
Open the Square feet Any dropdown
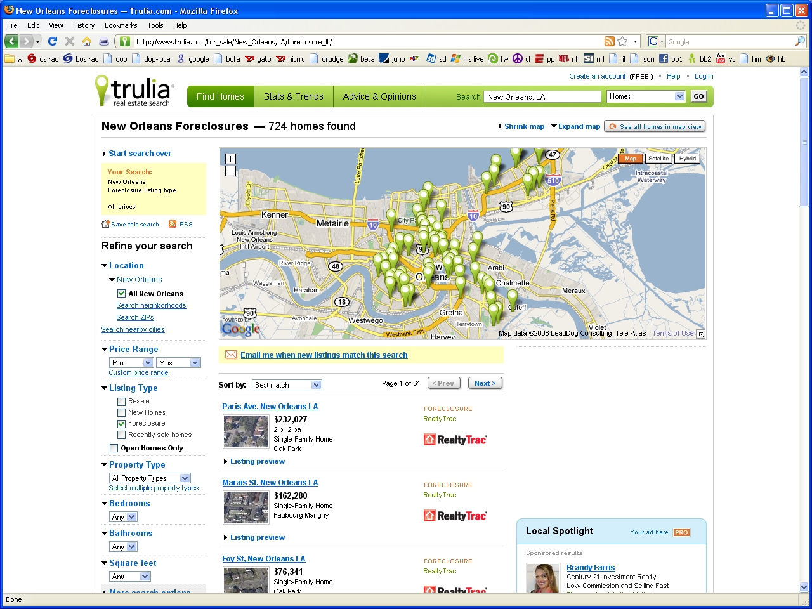tap(130, 577)
